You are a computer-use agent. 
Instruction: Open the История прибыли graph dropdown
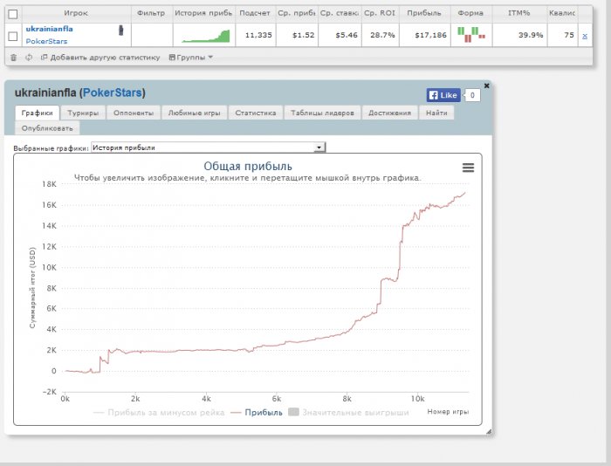pos(208,147)
